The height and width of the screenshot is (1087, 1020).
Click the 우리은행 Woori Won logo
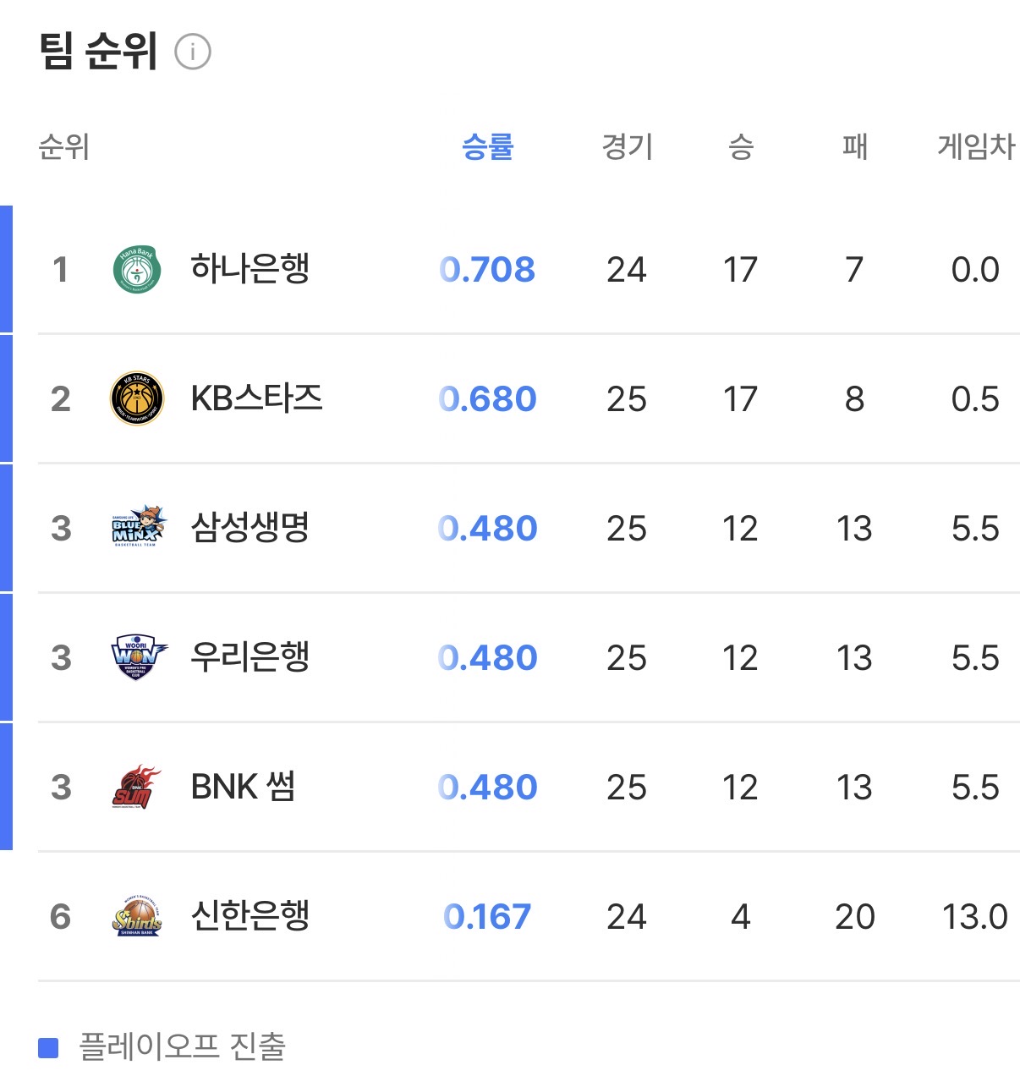point(138,658)
